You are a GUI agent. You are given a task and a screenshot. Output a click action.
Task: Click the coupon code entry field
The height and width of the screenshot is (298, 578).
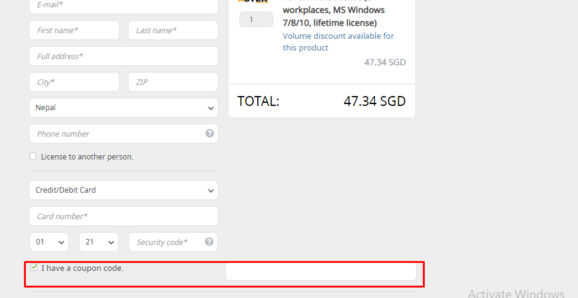click(x=321, y=272)
